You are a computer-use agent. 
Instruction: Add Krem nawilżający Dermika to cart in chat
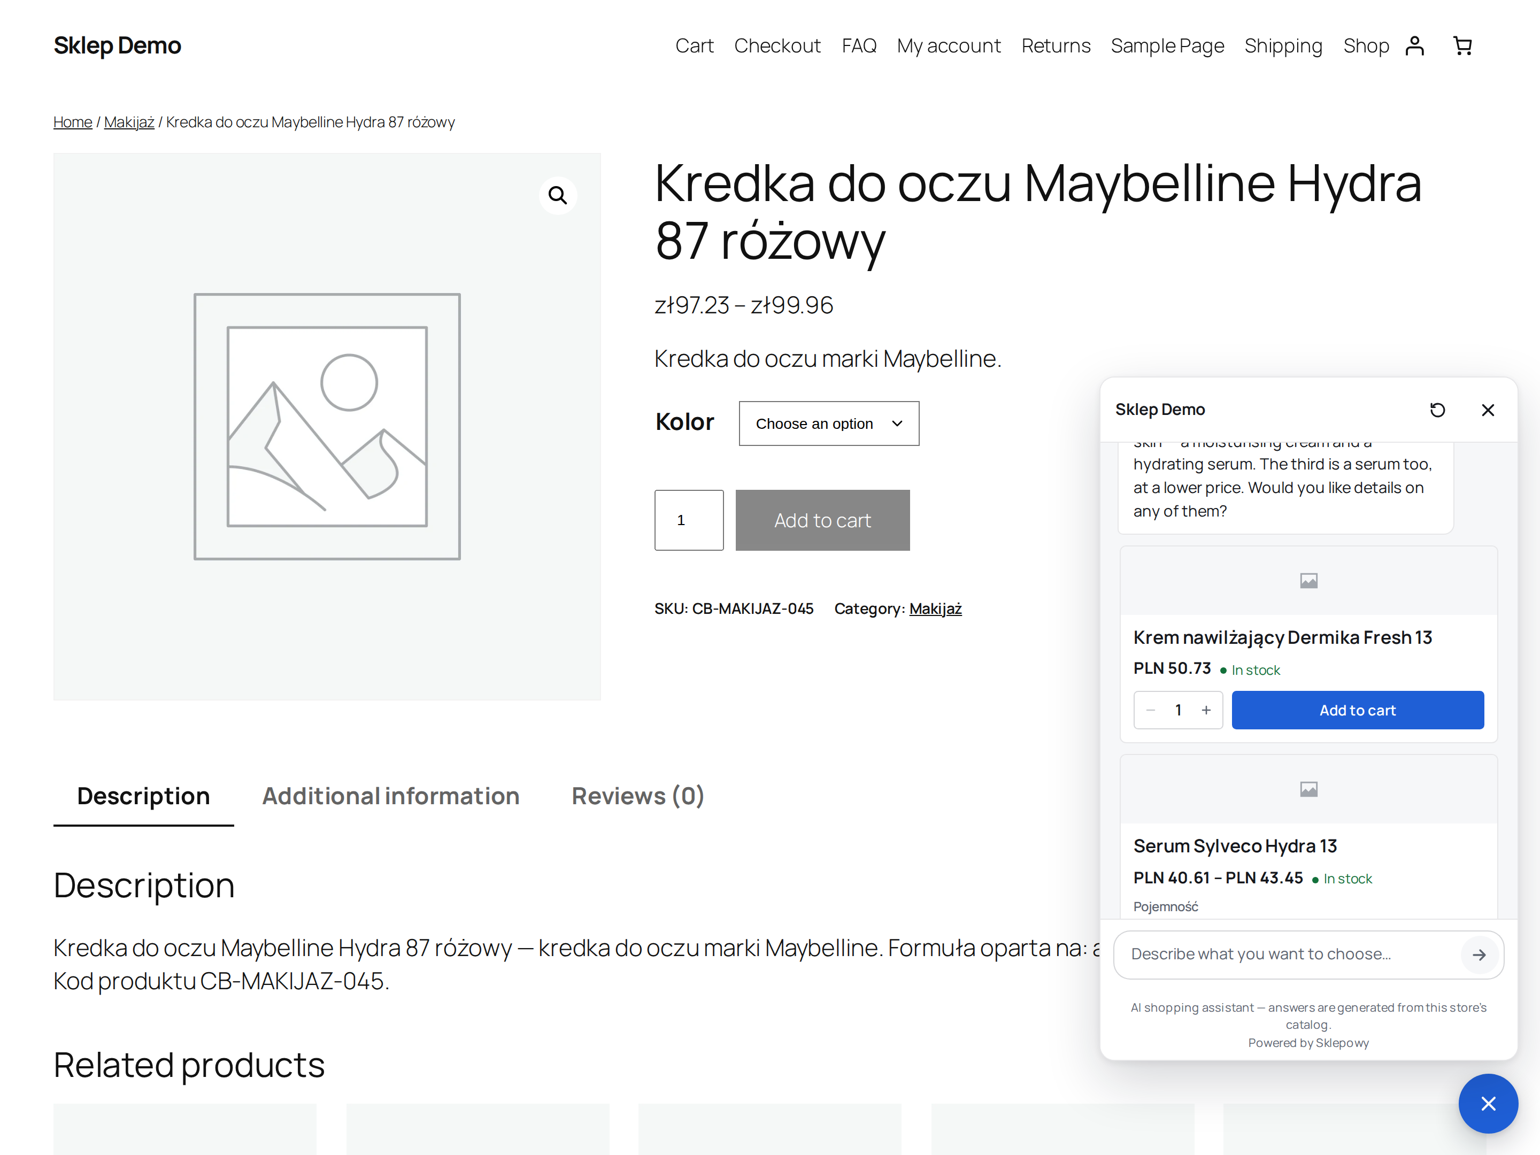click(1358, 710)
